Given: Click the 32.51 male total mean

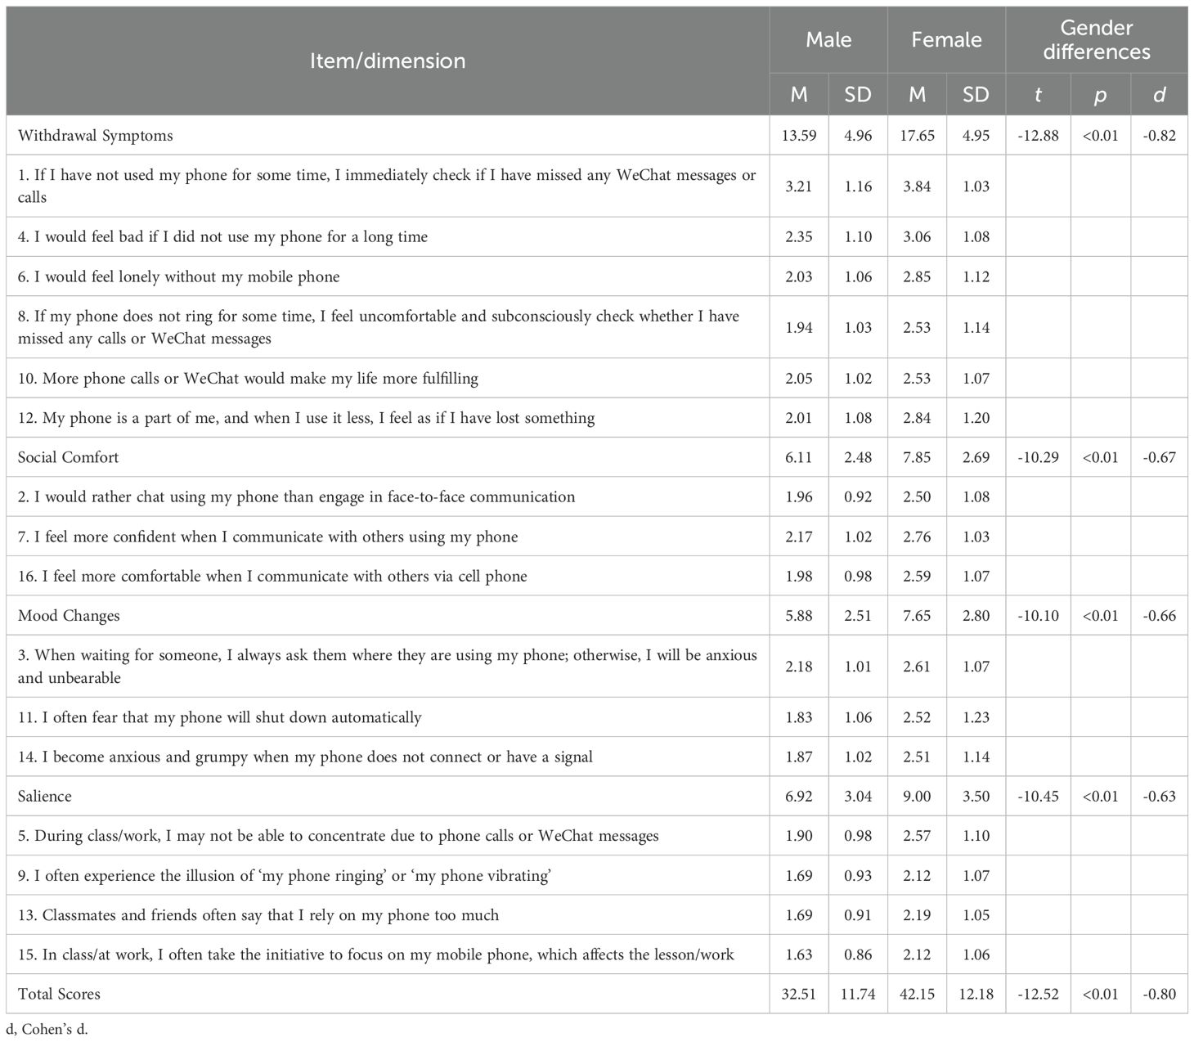Looking at the screenshot, I should pos(799,995).
